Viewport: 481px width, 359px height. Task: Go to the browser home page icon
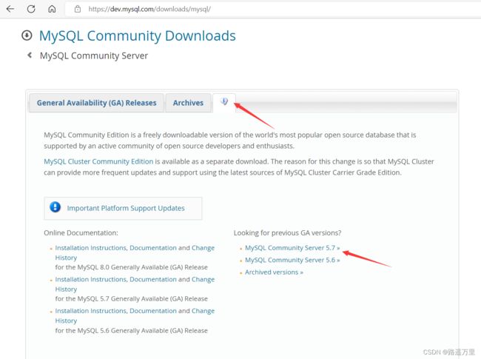[52, 9]
